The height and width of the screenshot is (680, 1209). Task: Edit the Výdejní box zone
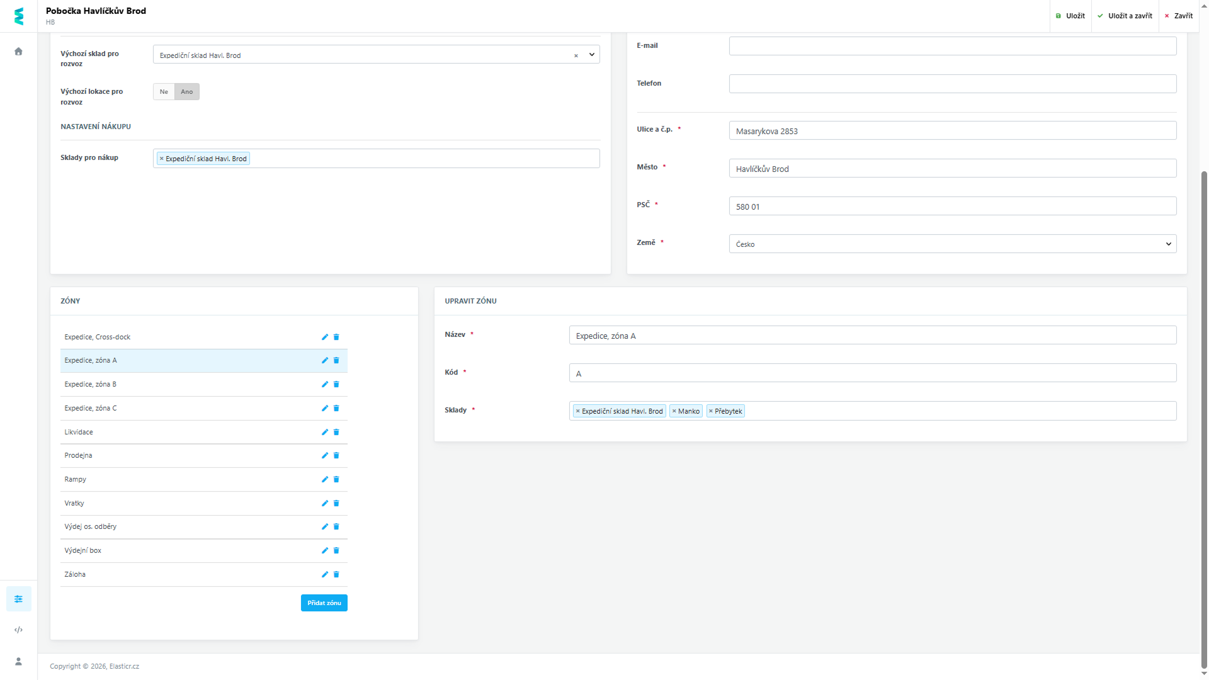click(x=325, y=551)
